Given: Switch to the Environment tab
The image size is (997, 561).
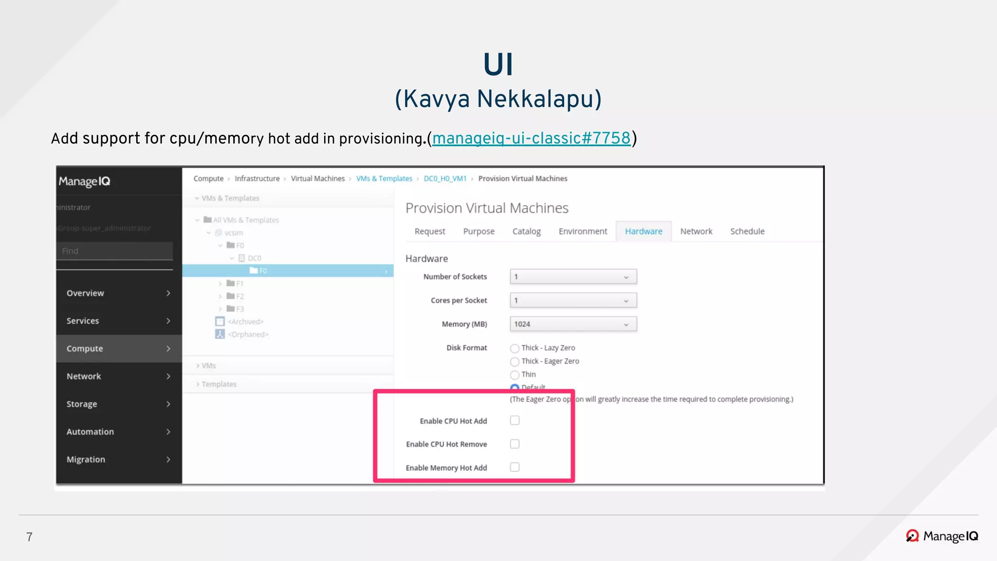Looking at the screenshot, I should pos(583,231).
